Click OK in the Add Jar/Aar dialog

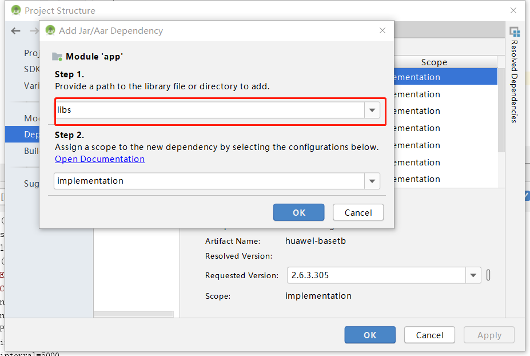point(299,212)
